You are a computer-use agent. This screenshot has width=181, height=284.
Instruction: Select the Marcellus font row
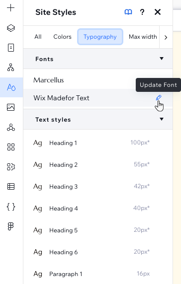[98, 80]
